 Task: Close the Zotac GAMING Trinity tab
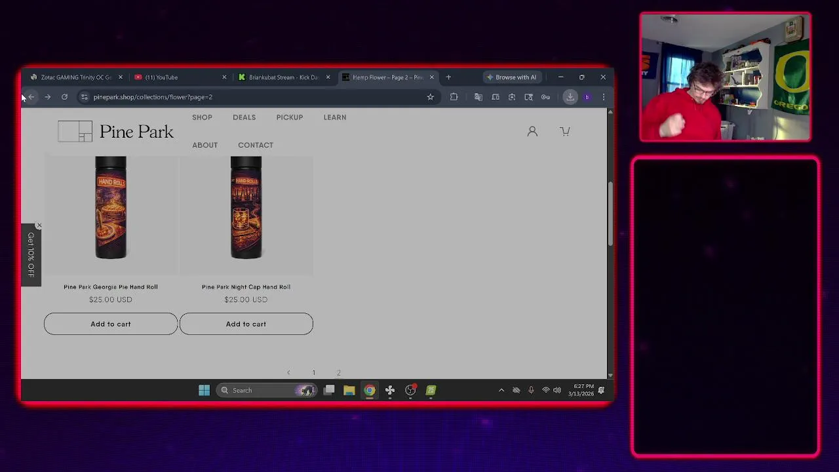tap(120, 77)
